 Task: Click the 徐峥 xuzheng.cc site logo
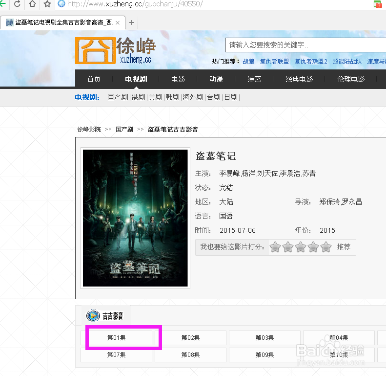(x=115, y=50)
